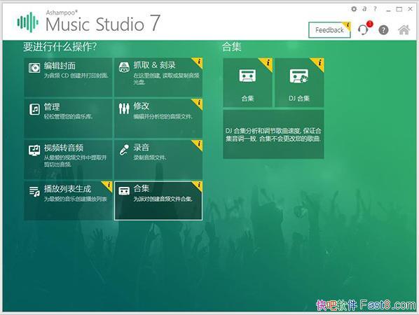
Task: Click the Ashampoo waveform logo
Action: (x=28, y=22)
